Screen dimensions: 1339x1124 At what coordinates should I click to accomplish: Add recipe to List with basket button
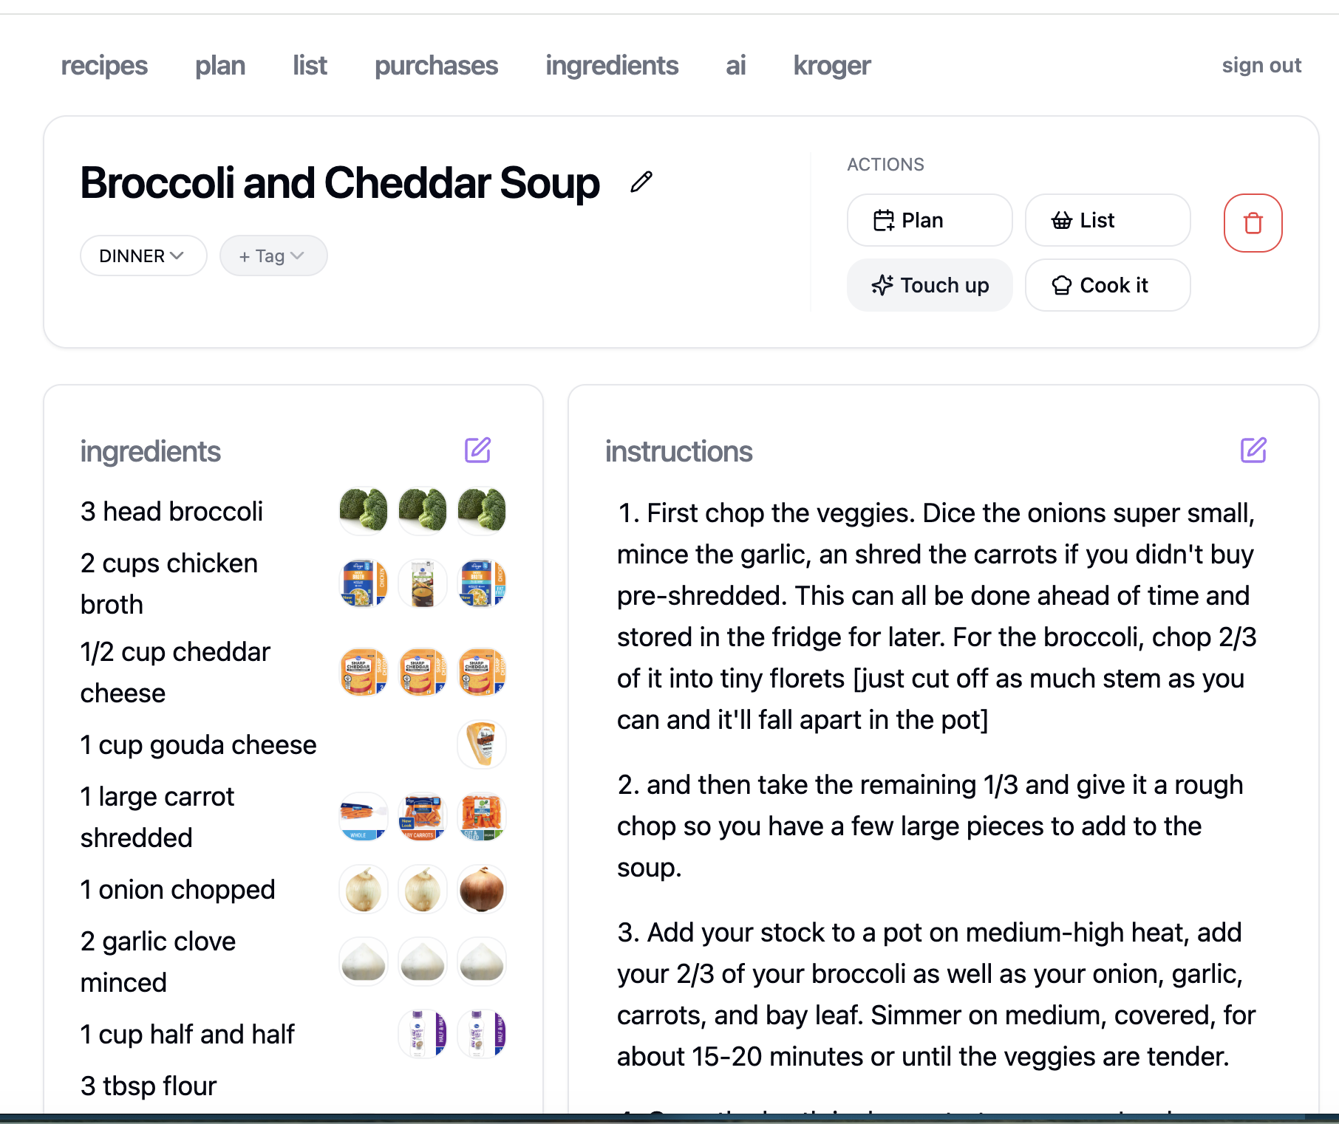pos(1107,220)
